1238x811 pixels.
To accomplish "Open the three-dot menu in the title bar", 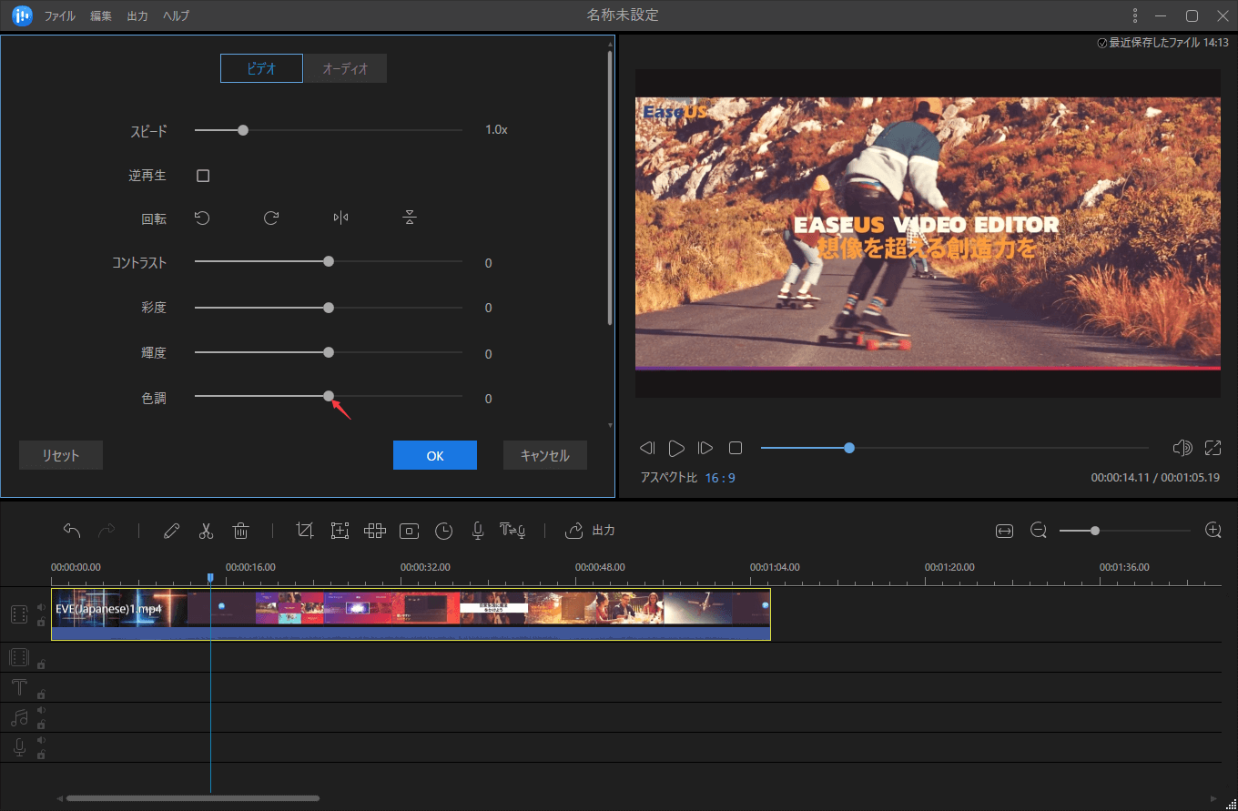I will [1134, 15].
